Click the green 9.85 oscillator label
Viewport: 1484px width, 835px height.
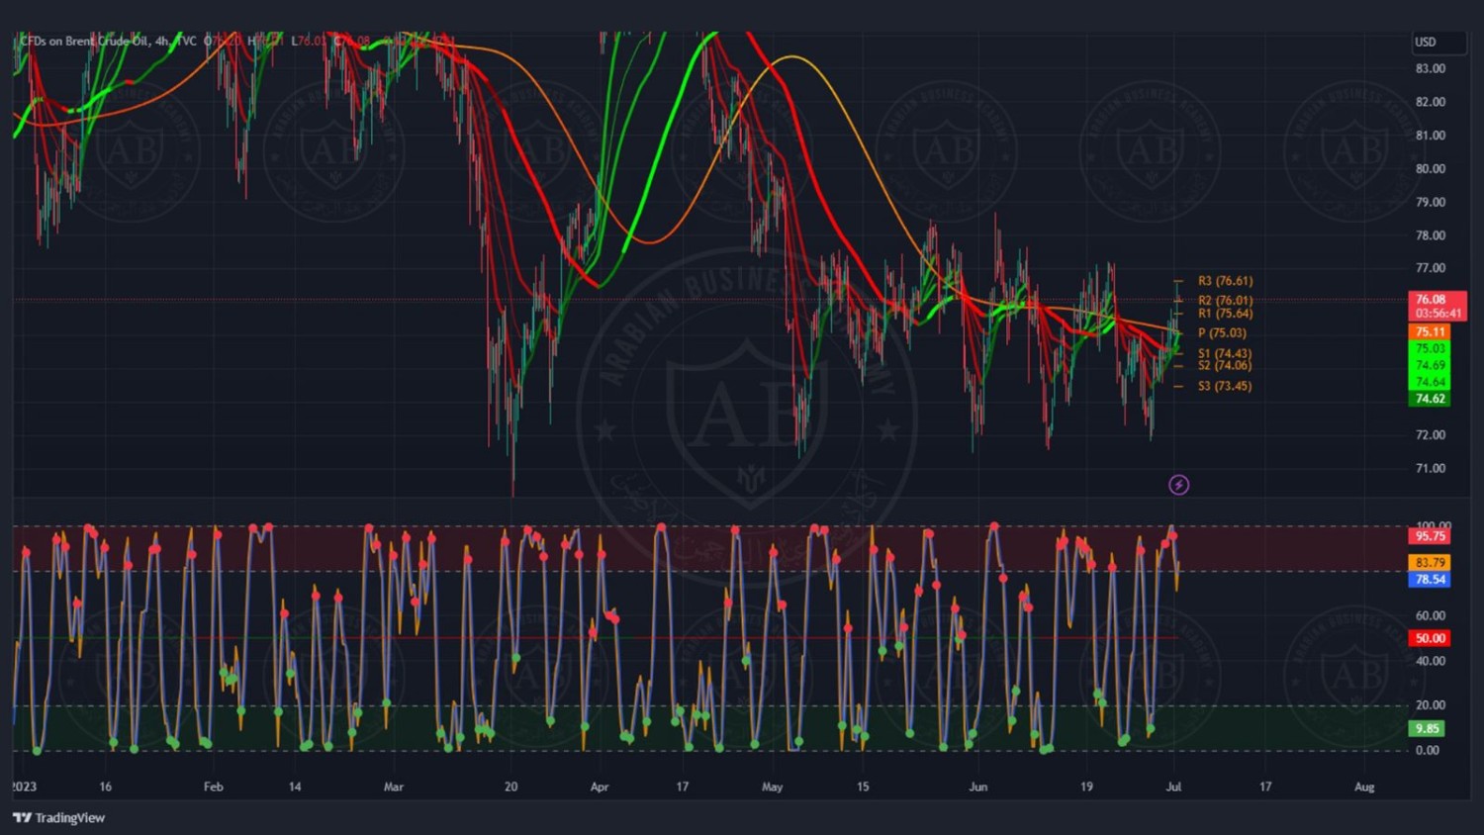click(1427, 728)
